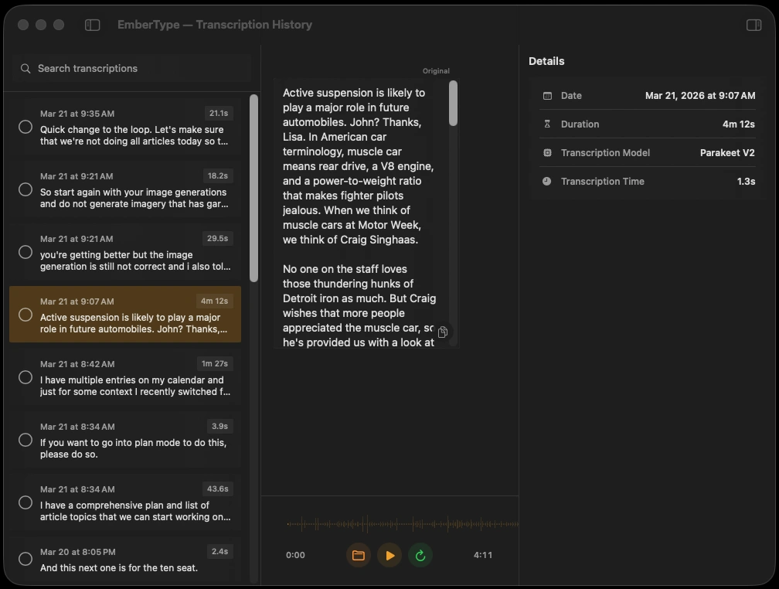
Task: Open 'I have a comprehensive plan' transcription
Action: (x=125, y=503)
